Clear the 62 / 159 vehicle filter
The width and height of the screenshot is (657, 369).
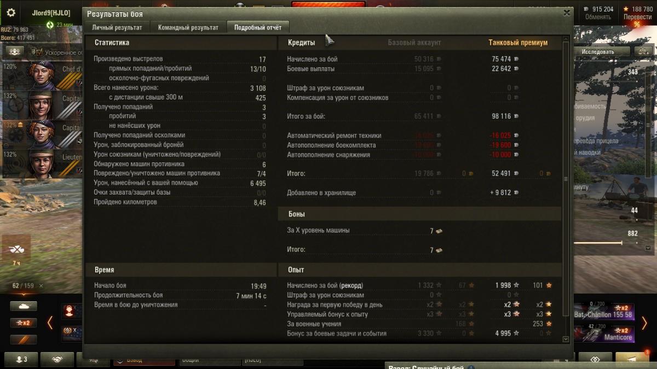point(41,286)
